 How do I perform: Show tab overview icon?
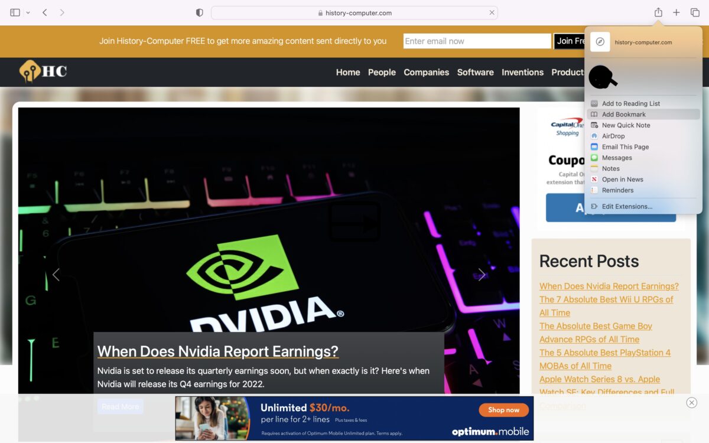pos(695,12)
